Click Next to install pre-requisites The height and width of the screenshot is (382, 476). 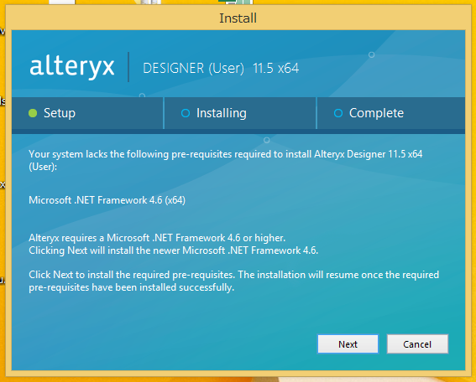point(348,343)
